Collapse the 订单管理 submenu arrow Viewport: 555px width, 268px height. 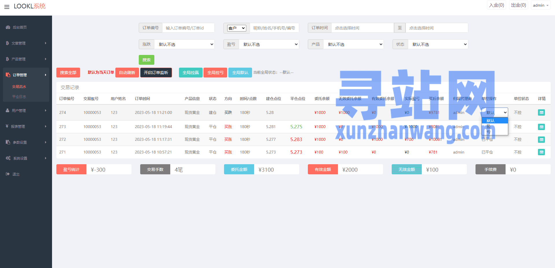point(46,75)
